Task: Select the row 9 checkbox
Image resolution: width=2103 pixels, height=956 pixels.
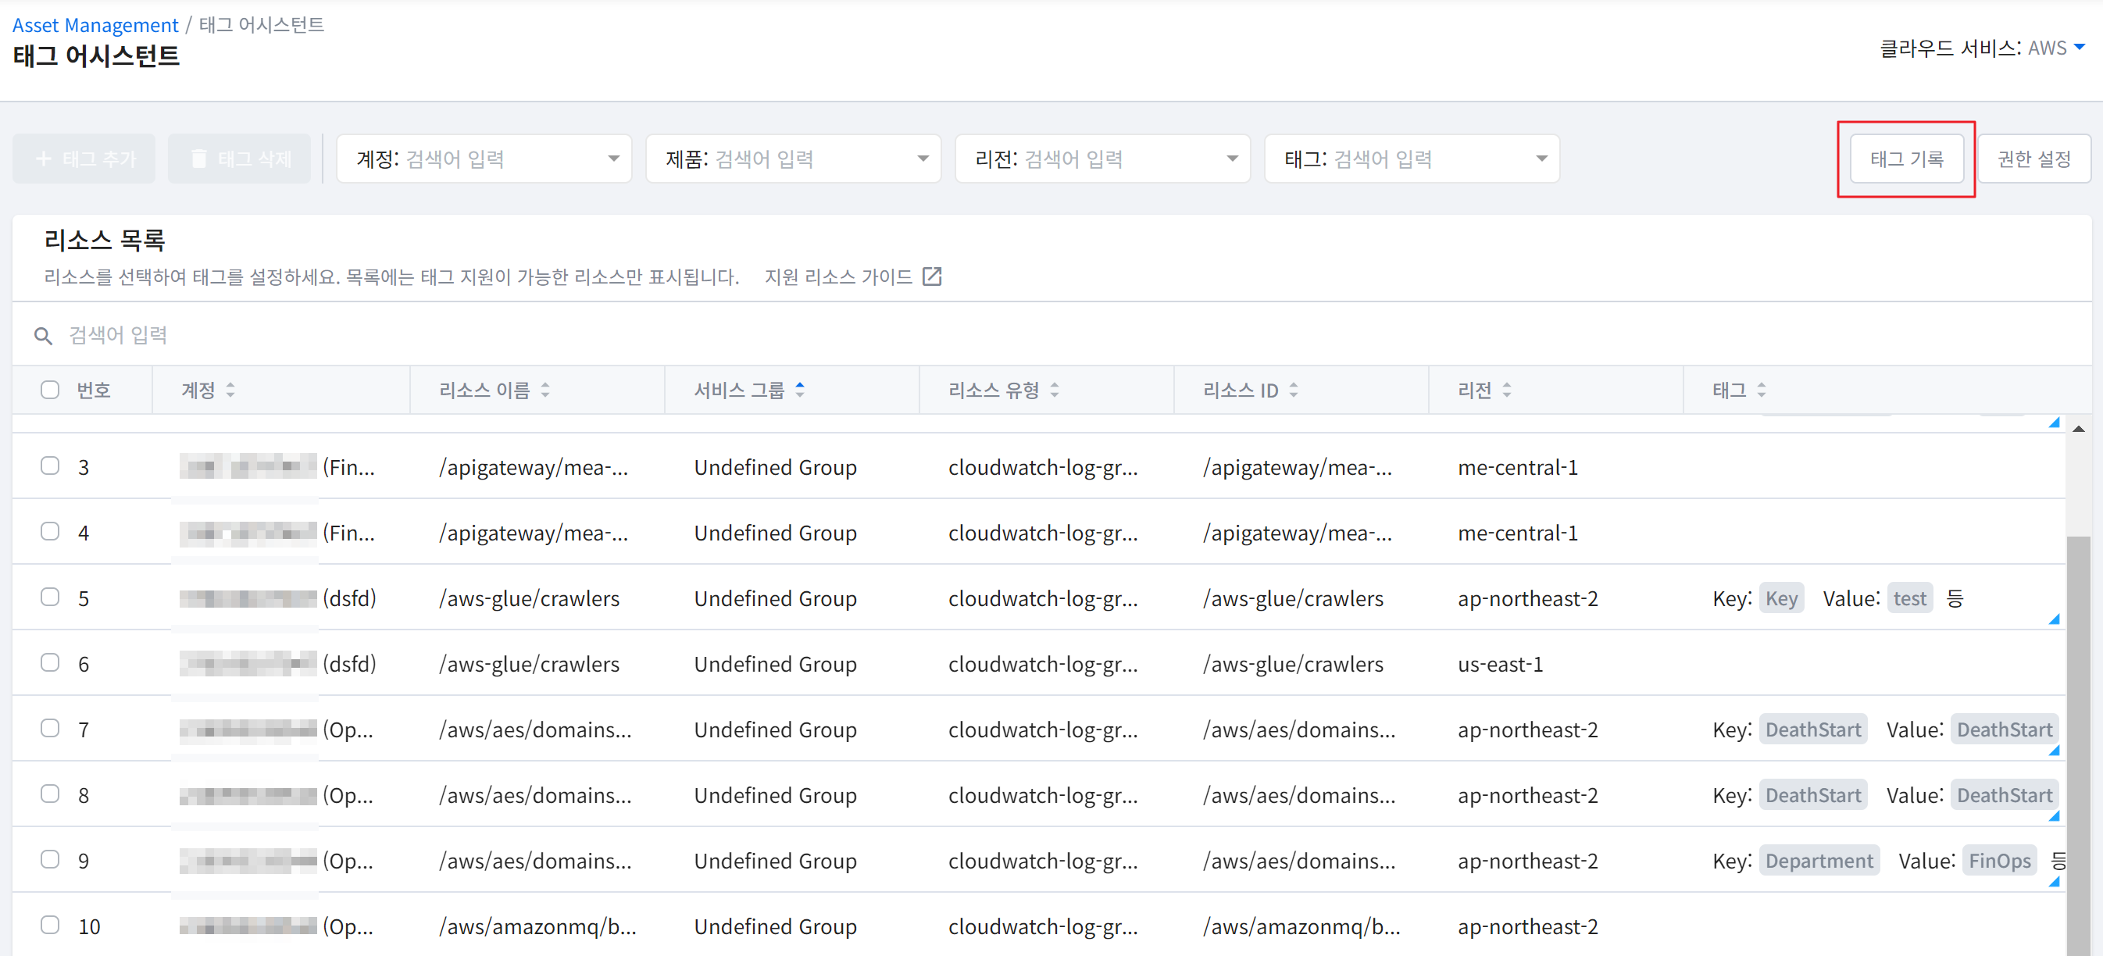Action: tap(50, 859)
